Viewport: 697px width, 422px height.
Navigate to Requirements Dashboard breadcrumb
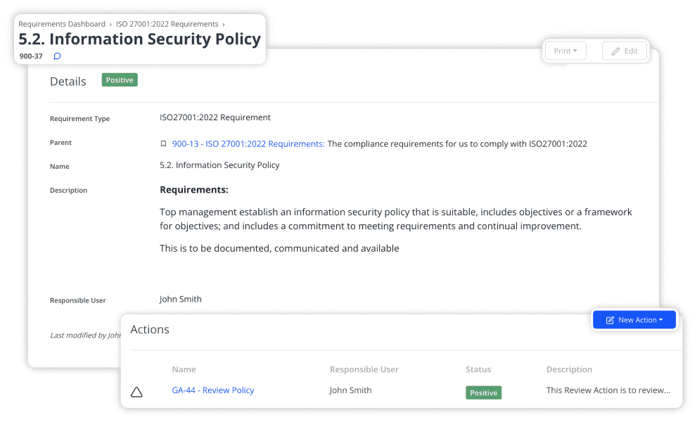(62, 23)
